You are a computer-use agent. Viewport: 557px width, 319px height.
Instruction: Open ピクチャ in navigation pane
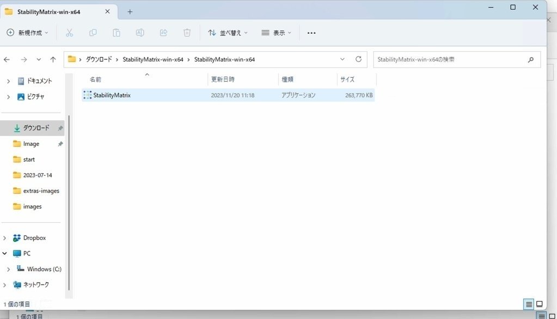pos(35,96)
